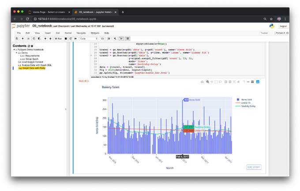The width and height of the screenshot is (300, 191).
Task: Open a new browser tab
Action: pyautogui.click(x=123, y=12)
